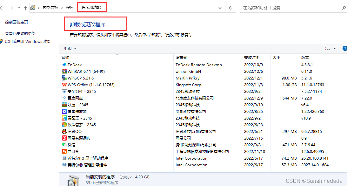Click the 微信 program icon
The height and width of the screenshot is (186, 347).
(64, 145)
